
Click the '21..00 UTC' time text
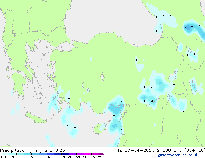(169, 150)
